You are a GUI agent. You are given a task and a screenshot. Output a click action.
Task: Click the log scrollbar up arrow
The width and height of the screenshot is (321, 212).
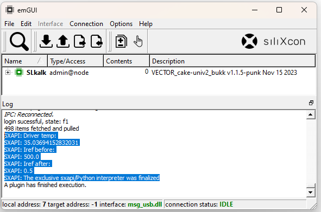[310, 115]
